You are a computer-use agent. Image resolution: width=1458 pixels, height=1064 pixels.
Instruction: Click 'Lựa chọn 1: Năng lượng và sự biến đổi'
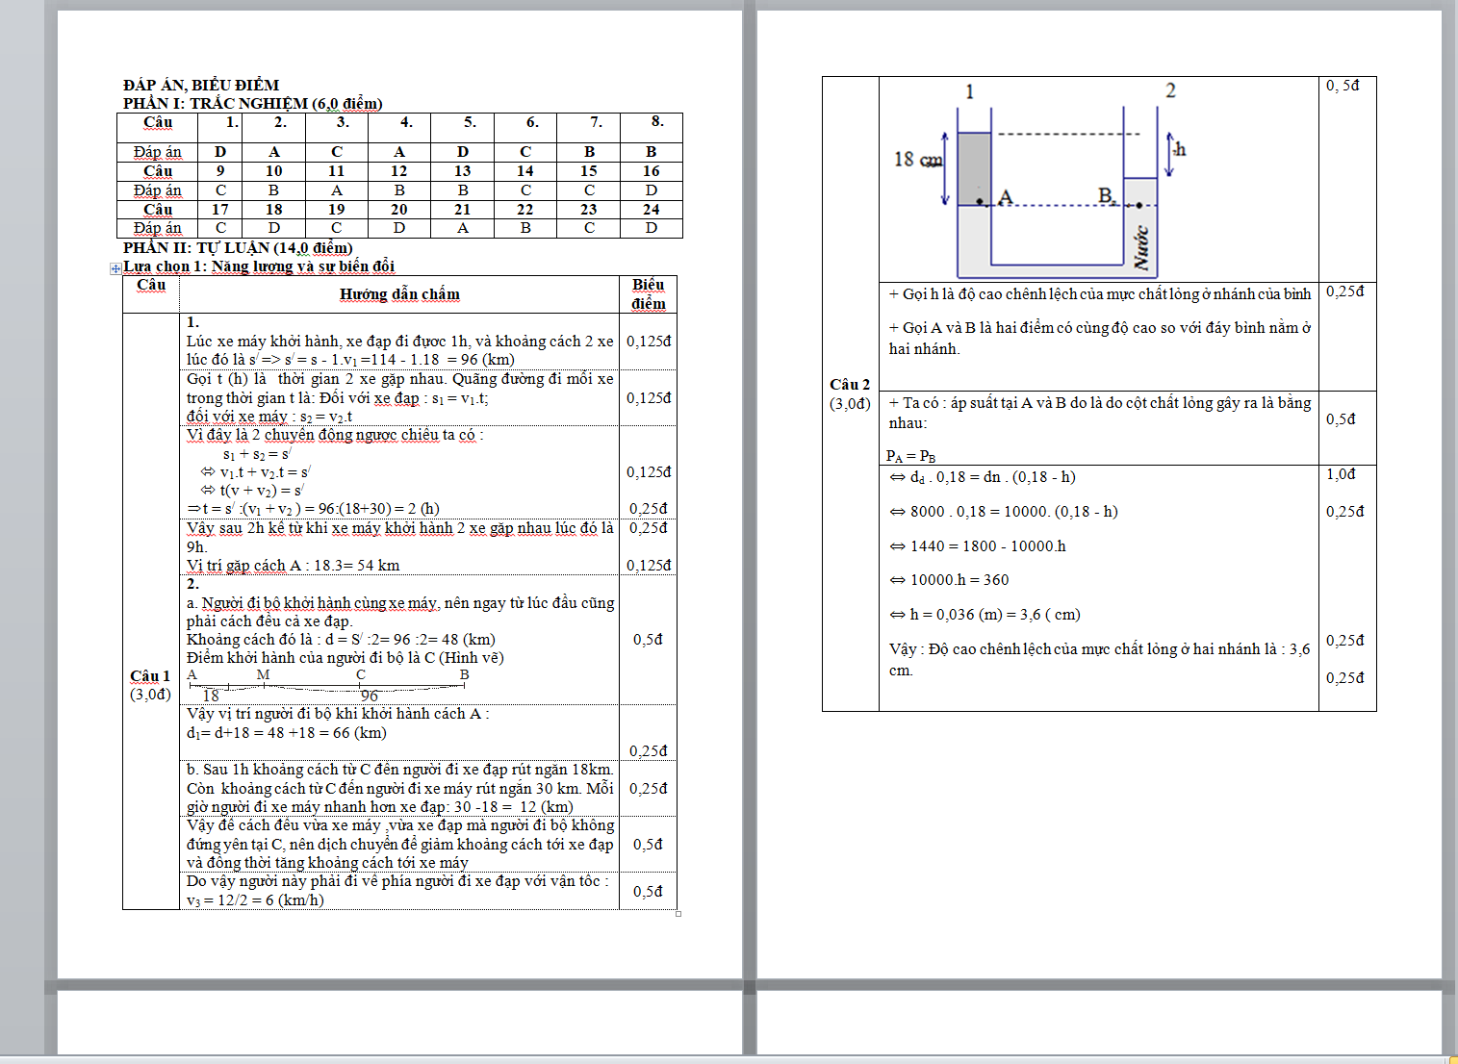pos(259,266)
